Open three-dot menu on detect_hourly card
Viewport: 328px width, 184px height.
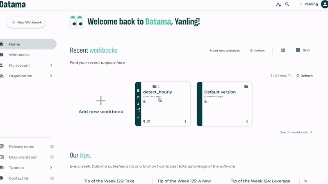[185, 121]
